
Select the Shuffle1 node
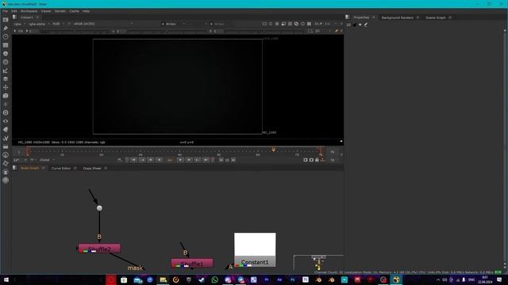[192, 264]
